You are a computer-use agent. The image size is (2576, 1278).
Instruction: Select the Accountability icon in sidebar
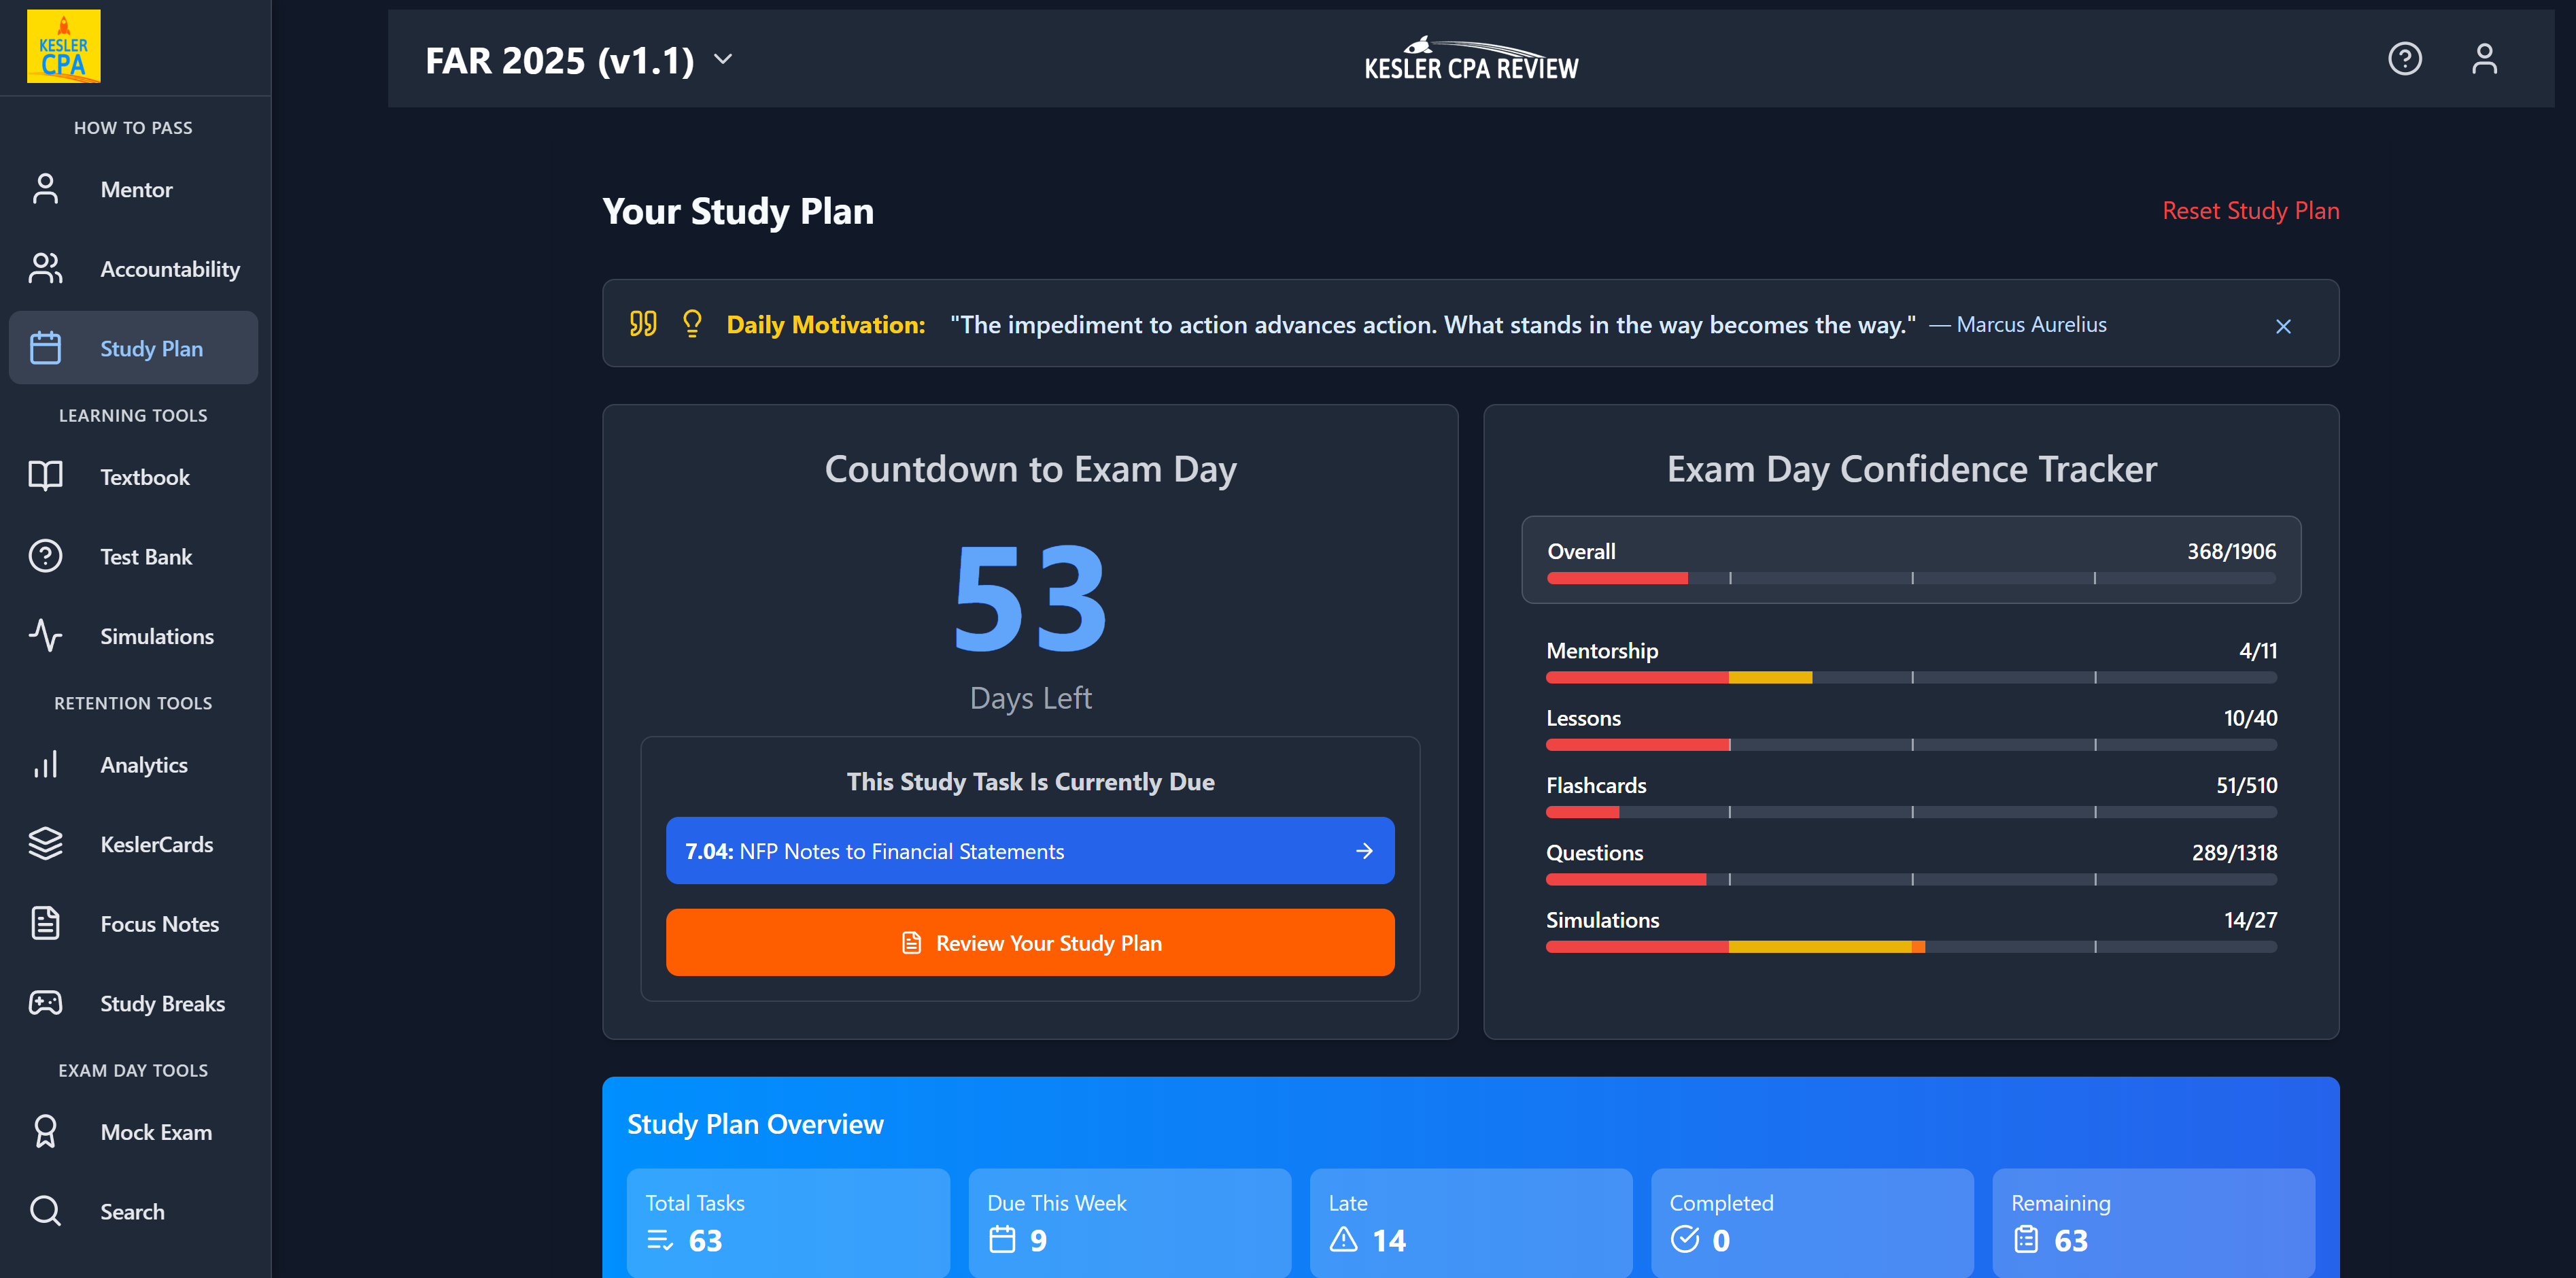tap(45, 268)
